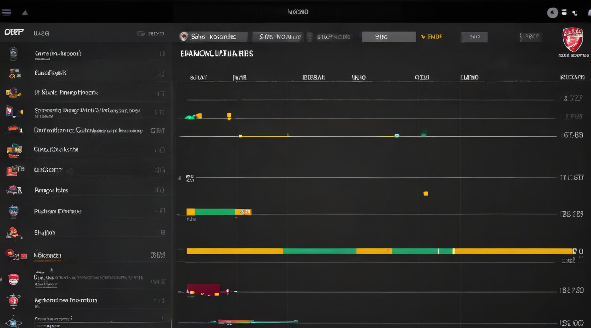Click the small dark-grey toolbar button after the orange label

point(474,37)
